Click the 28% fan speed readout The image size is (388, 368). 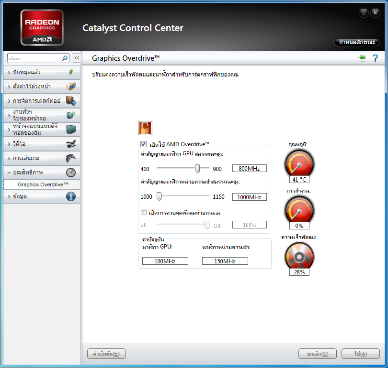coord(299,272)
